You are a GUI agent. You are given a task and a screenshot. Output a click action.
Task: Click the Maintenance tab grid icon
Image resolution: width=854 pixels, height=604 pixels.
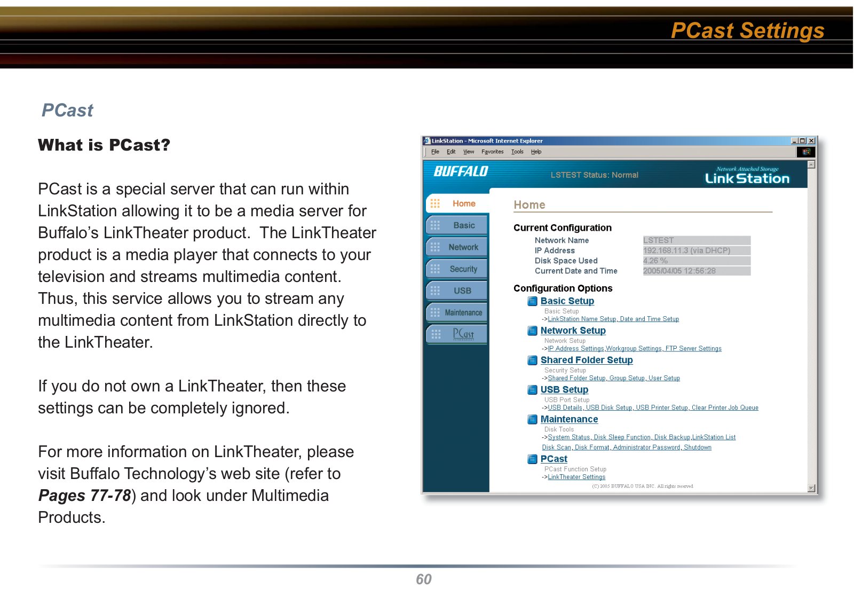(x=435, y=312)
